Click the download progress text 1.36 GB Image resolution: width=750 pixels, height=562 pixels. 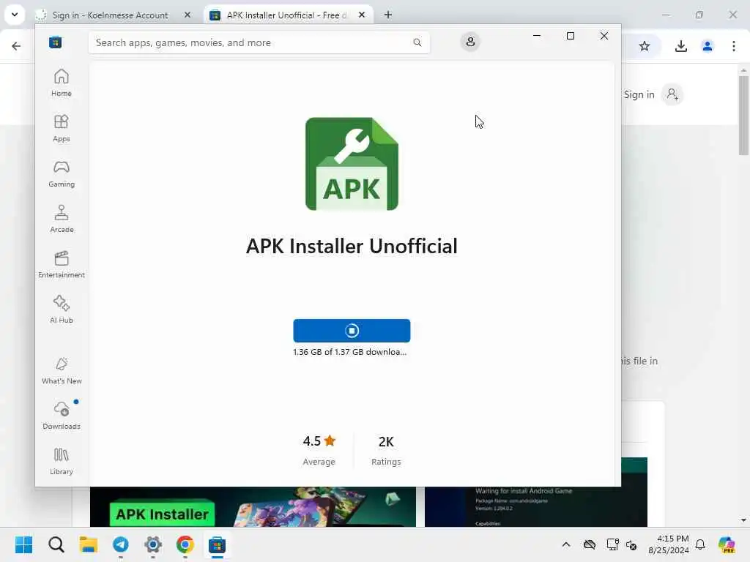(349, 352)
